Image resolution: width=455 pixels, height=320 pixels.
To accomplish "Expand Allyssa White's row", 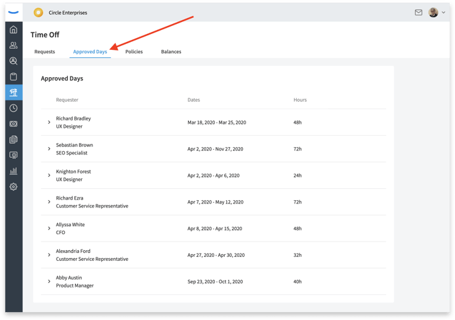I will (x=49, y=228).
